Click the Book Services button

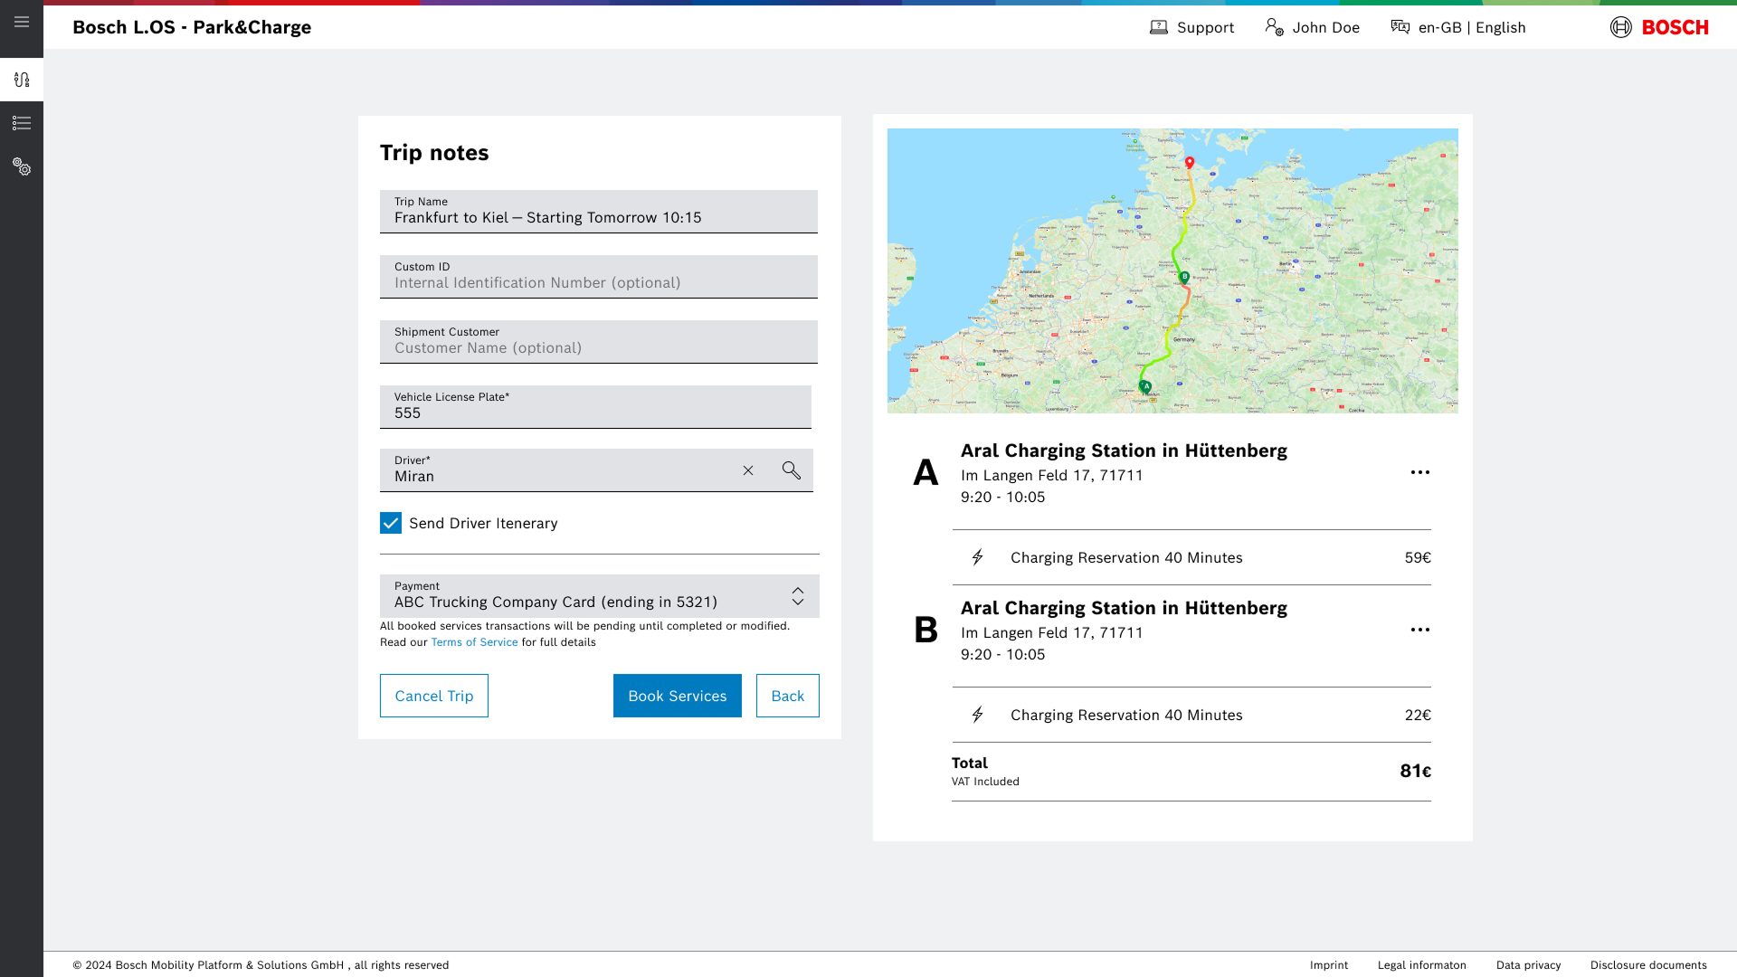pyautogui.click(x=677, y=696)
